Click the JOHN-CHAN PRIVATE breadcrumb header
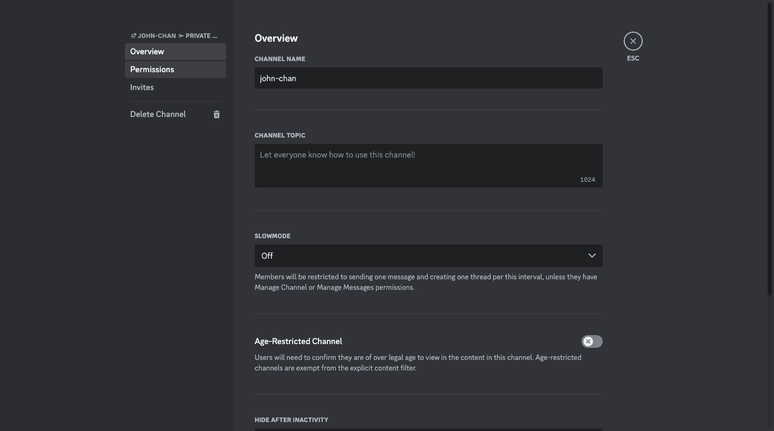 [174, 36]
